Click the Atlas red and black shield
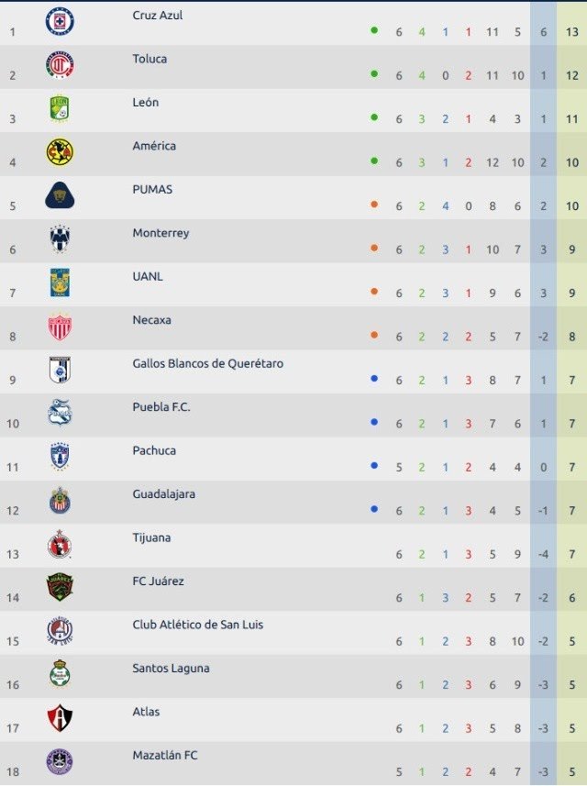Image resolution: width=587 pixels, height=786 pixels. (60, 718)
